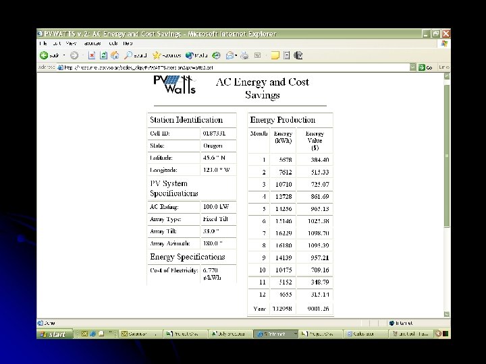
Task: Click the Array Type value Fixed Tilt
Action: [x=215, y=219]
